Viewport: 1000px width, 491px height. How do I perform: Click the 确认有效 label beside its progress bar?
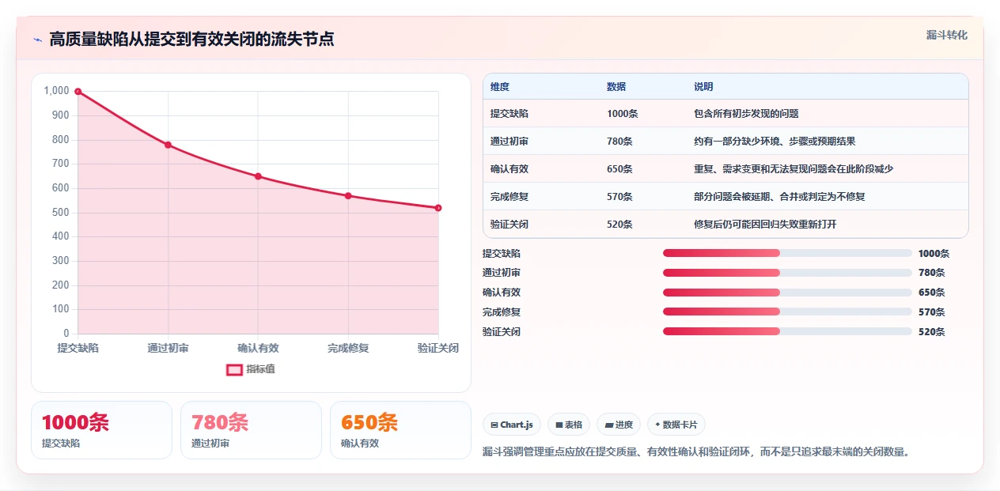[x=502, y=293]
